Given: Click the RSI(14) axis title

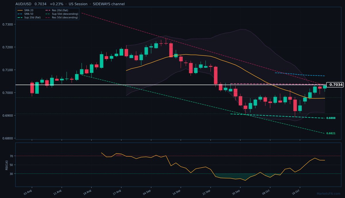Looking at the screenshot, I should click(7, 165).
